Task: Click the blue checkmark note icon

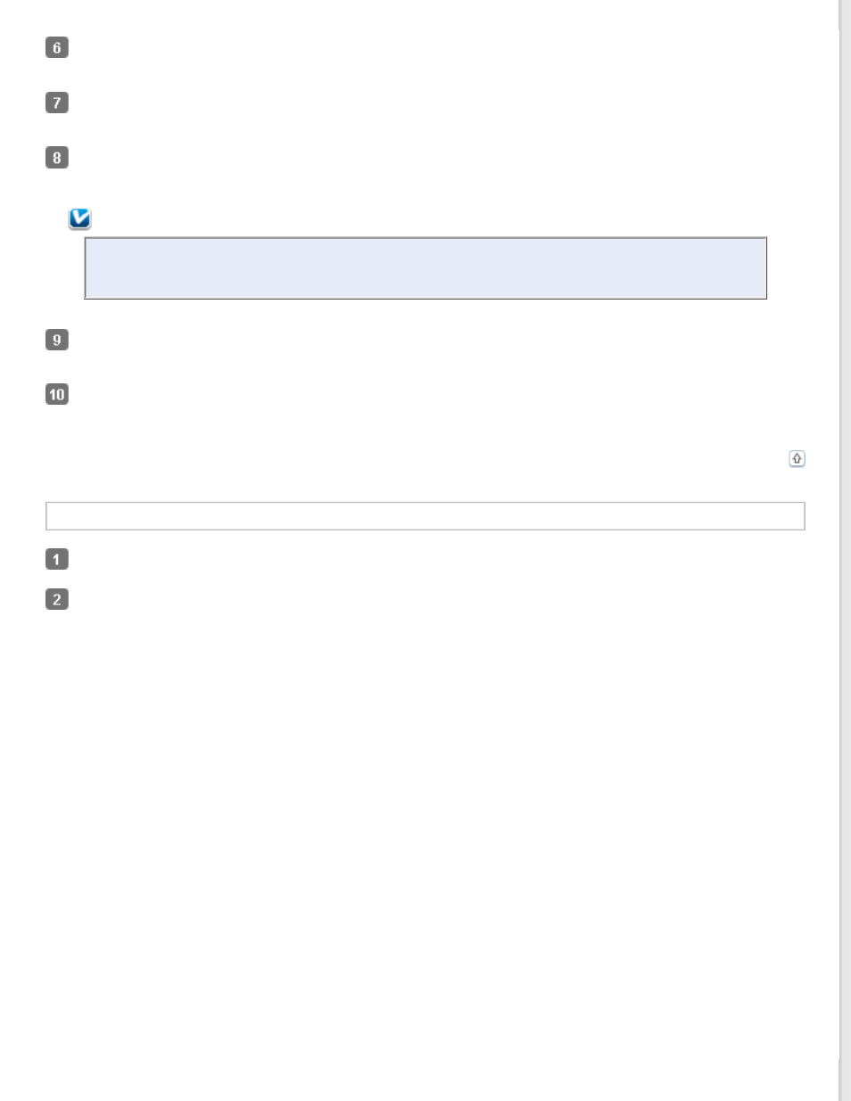Action: tap(80, 218)
